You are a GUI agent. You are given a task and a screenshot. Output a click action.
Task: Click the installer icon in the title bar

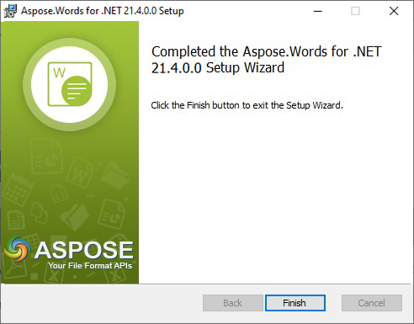coord(10,11)
